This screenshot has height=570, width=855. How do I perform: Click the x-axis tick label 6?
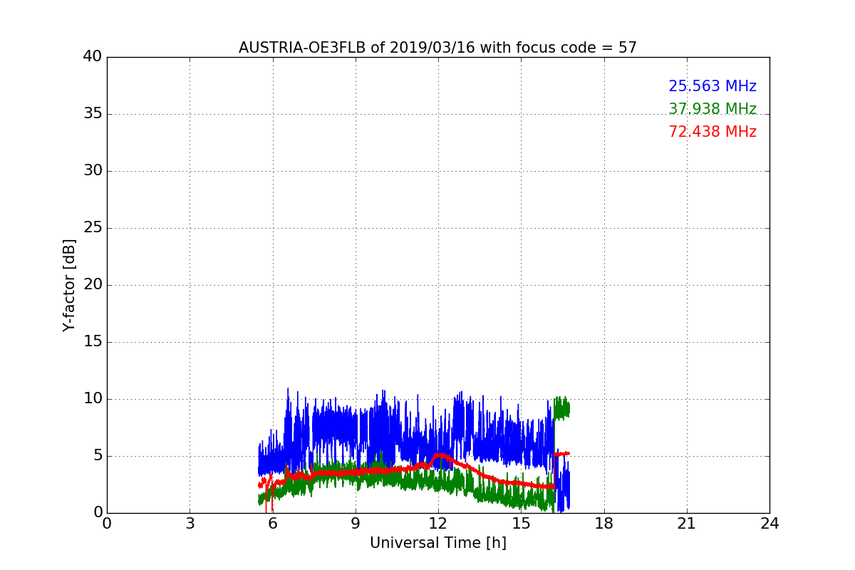(272, 524)
